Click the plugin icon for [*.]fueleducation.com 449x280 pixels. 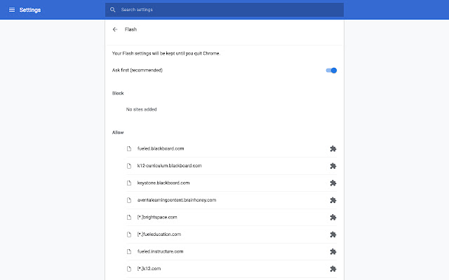(x=333, y=234)
